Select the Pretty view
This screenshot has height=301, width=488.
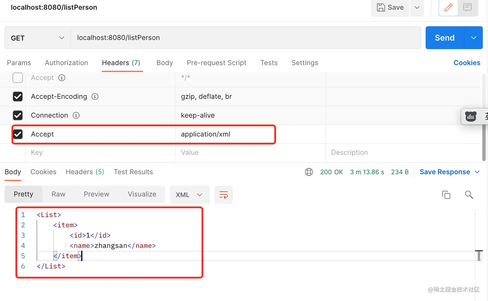point(24,194)
